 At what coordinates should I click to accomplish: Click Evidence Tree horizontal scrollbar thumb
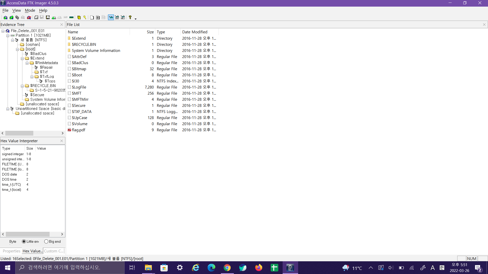[19, 133]
